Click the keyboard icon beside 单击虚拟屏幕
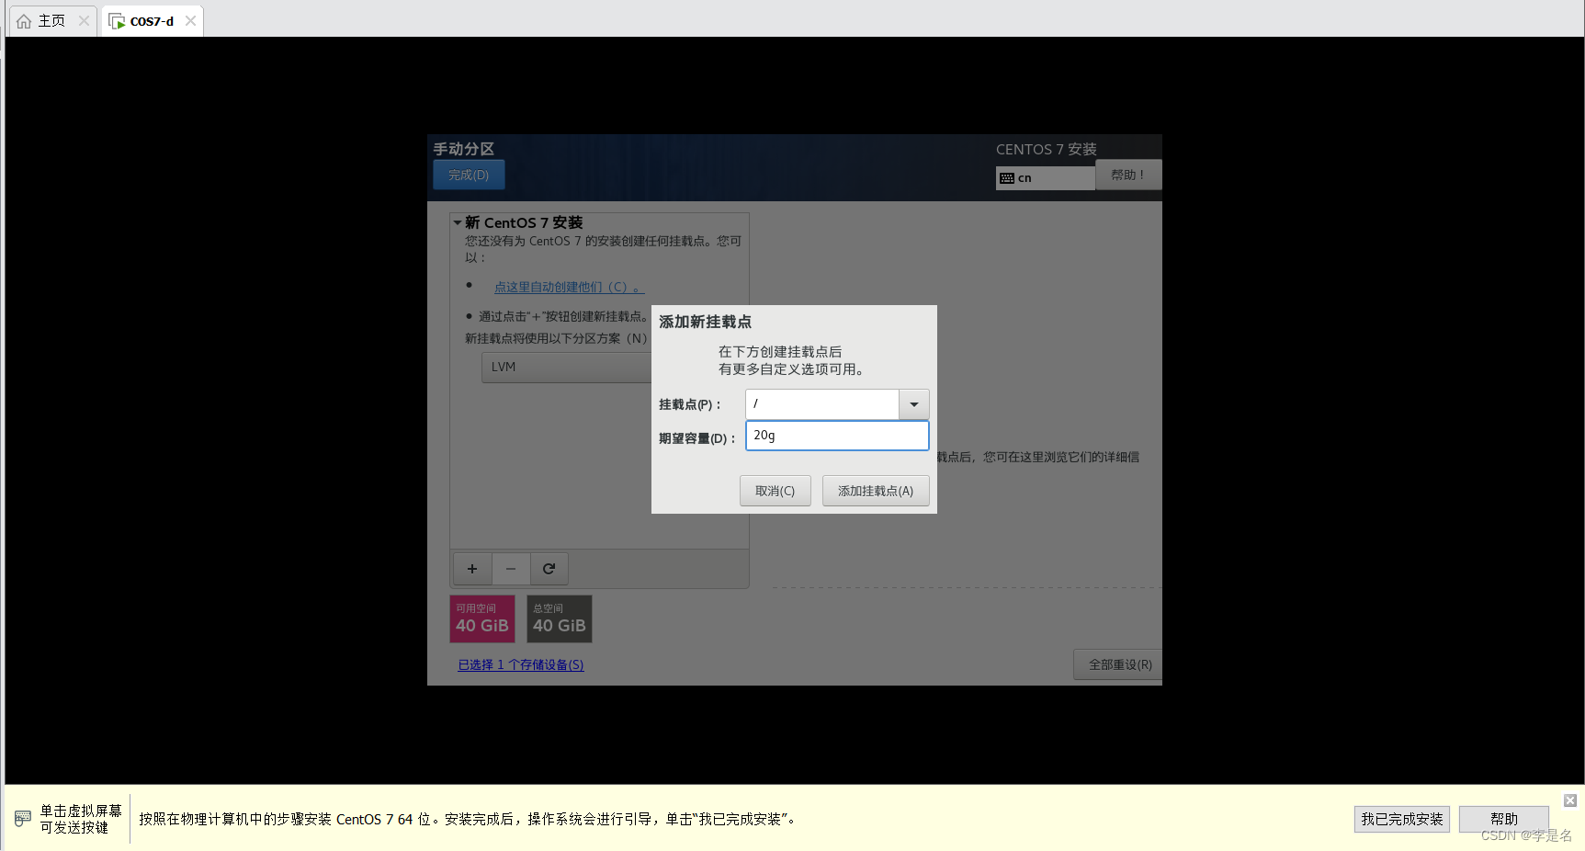The height and width of the screenshot is (851, 1585). click(x=23, y=818)
